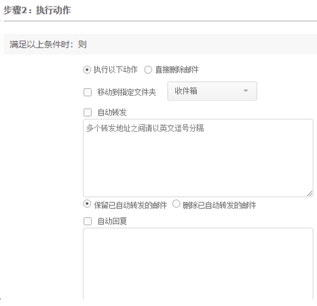Tick the 移动到指定文件夹 checkbox box
The height and width of the screenshot is (306, 317).
(88, 92)
